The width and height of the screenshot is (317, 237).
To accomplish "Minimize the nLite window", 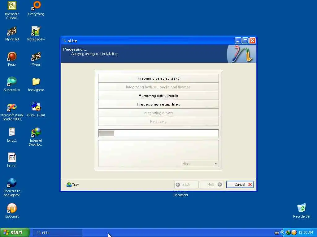I will pos(238,41).
